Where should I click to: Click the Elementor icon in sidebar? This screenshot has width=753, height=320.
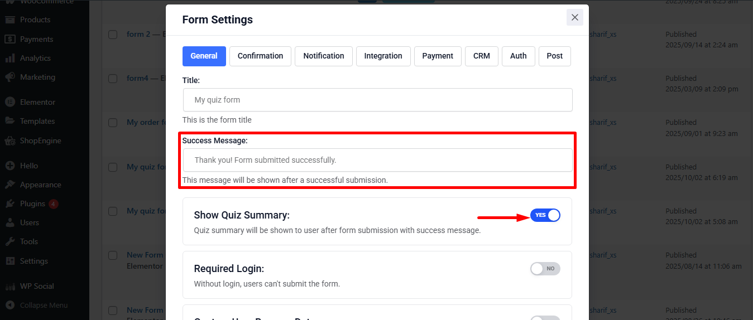pyautogui.click(x=10, y=102)
